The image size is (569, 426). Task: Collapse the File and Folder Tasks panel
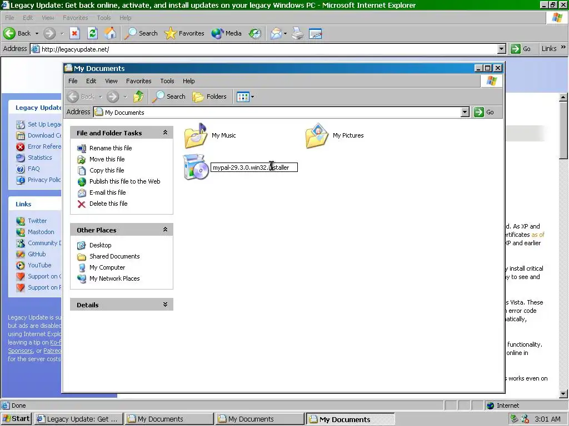[x=165, y=133]
